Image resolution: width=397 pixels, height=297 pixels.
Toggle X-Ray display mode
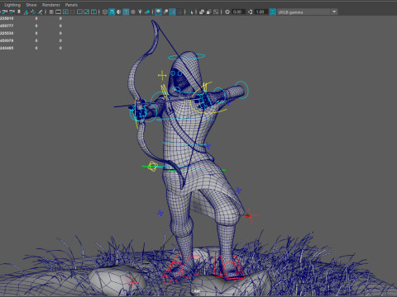pyautogui.click(x=202, y=12)
